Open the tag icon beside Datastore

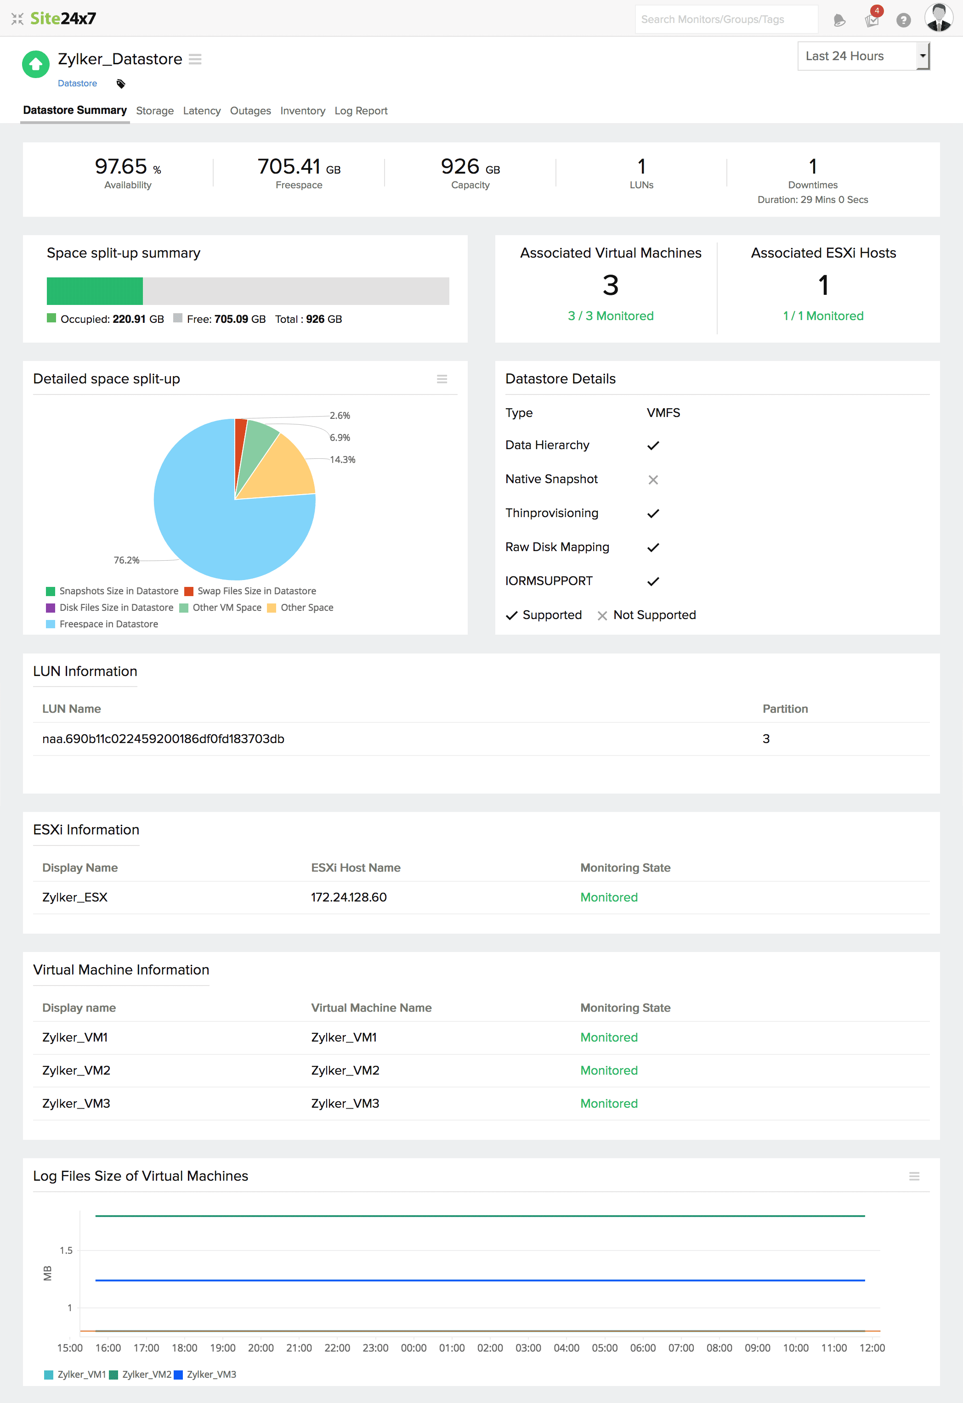[120, 83]
